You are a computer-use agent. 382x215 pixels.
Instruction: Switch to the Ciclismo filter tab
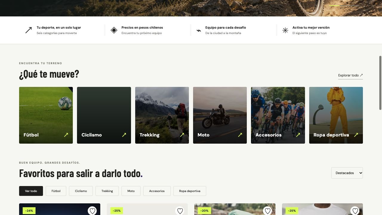81,191
